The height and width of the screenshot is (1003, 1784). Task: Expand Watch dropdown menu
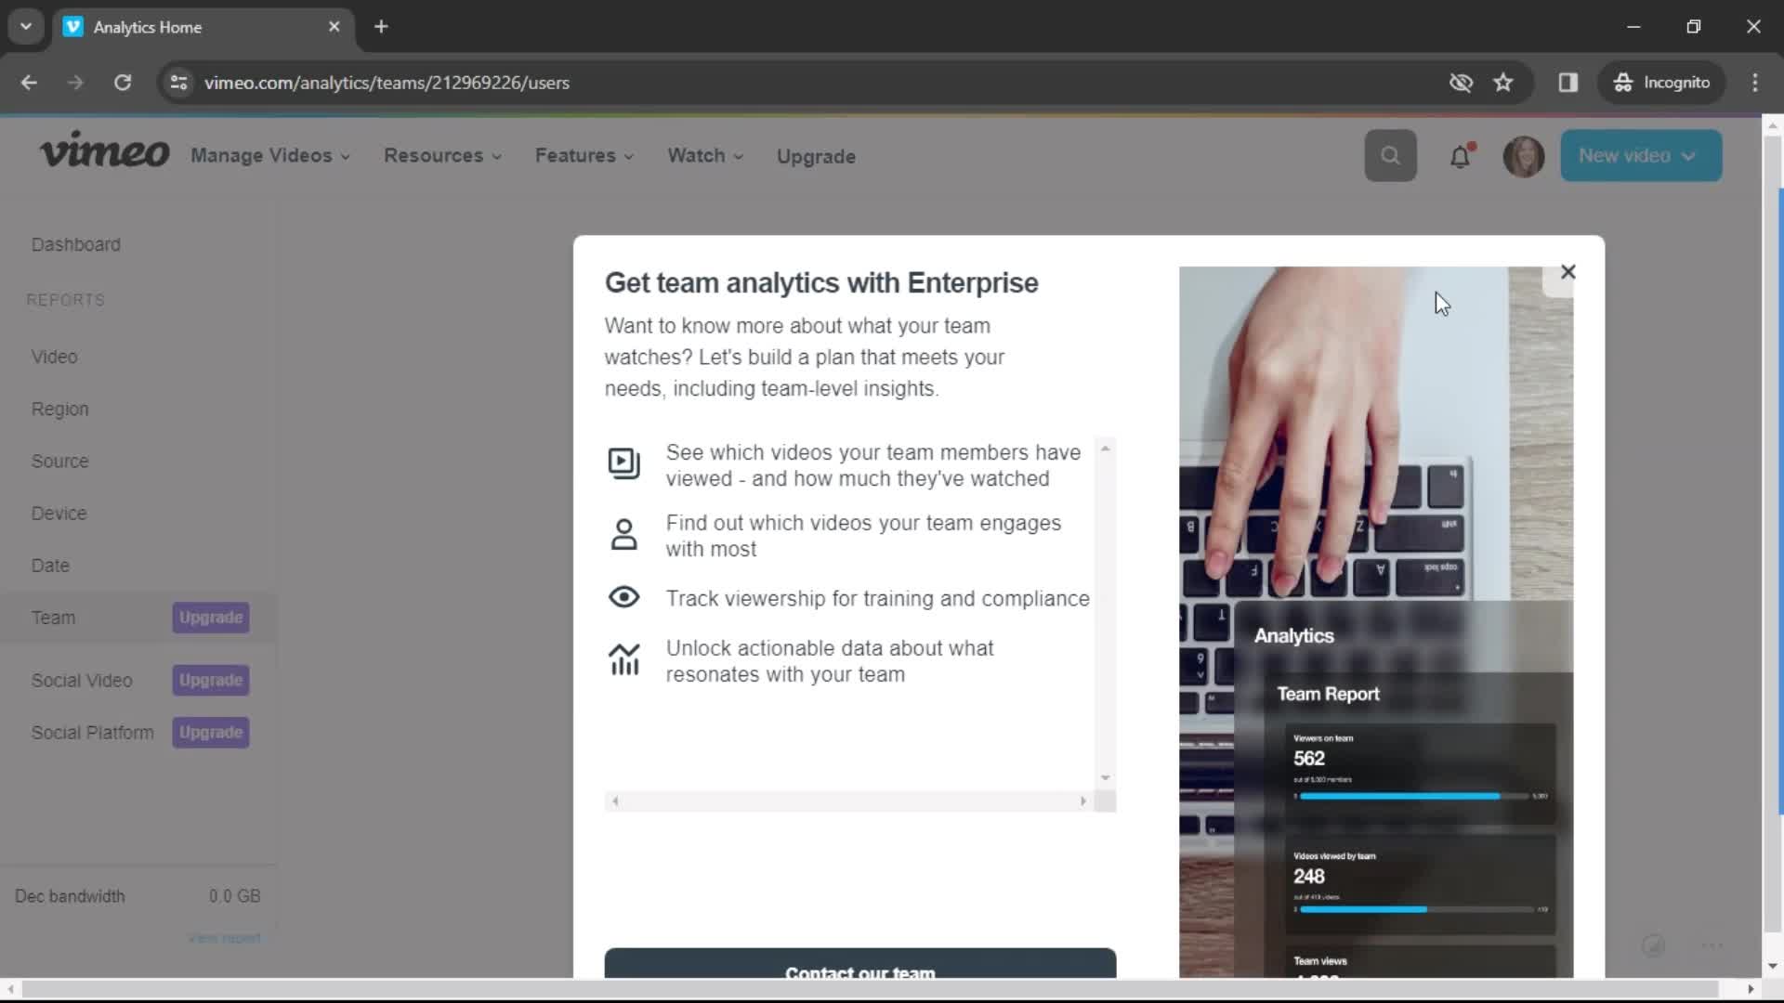(704, 154)
